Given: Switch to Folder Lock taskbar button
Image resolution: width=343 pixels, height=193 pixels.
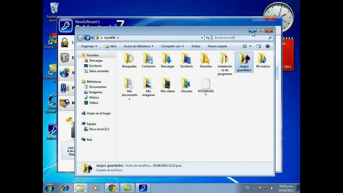Looking at the screenshot, I should 143,188.
